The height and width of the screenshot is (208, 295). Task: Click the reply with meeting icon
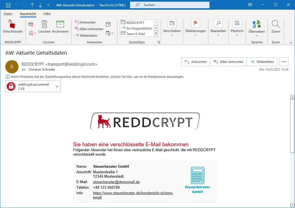108,24
